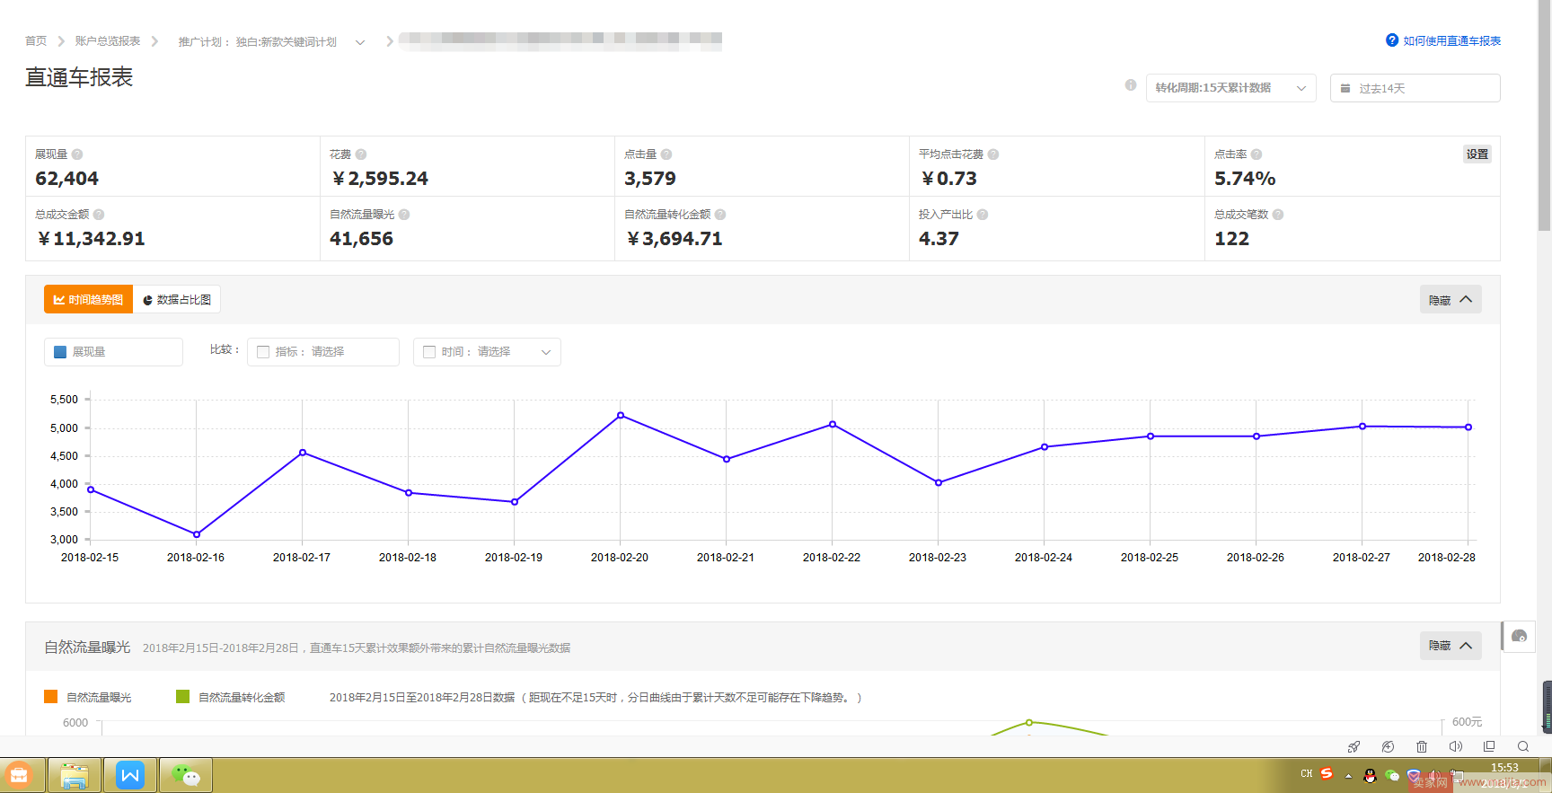This screenshot has height=793, width=1552.
Task: Click the info icon beside conversion period dropdown
Action: (x=1131, y=85)
